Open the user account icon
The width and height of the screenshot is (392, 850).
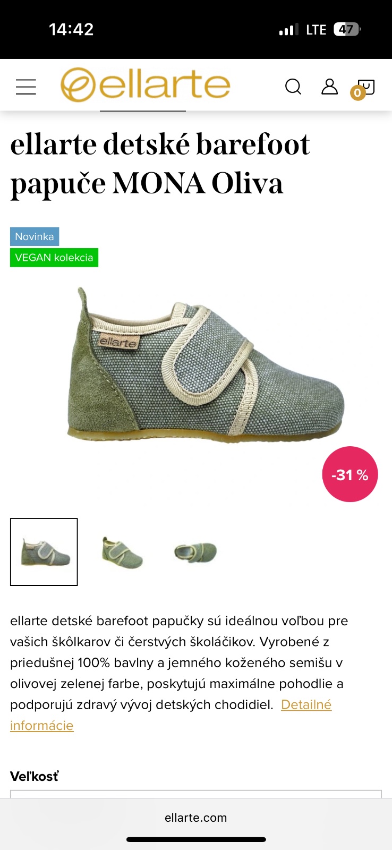click(329, 87)
